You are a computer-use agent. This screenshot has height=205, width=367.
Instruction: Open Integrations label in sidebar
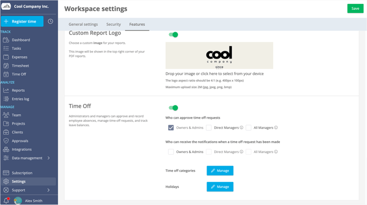click(x=22, y=149)
